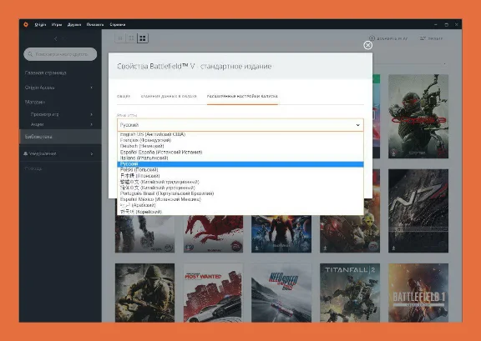Choose Simplified Chinese (Китайский упрощенный) option

point(240,188)
